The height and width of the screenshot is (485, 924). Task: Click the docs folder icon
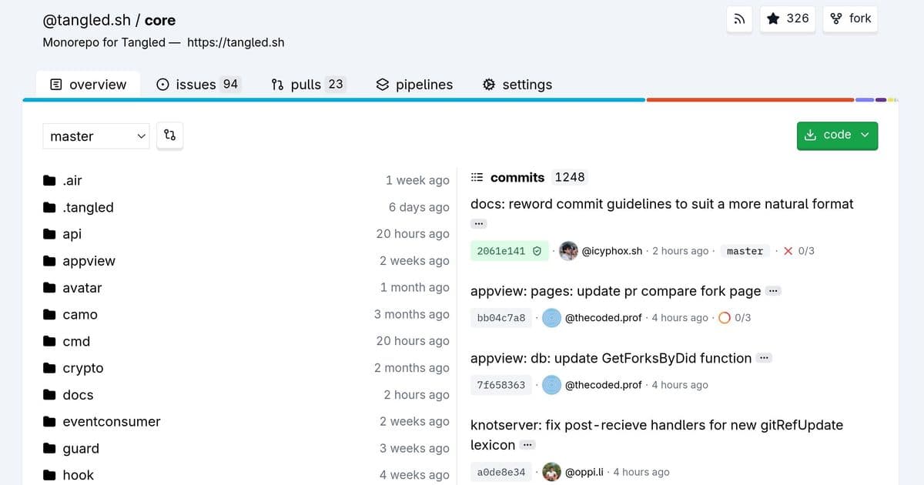pos(48,394)
